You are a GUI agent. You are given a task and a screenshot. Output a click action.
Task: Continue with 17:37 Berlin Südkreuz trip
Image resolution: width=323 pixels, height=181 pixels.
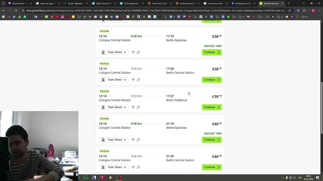[212, 107]
